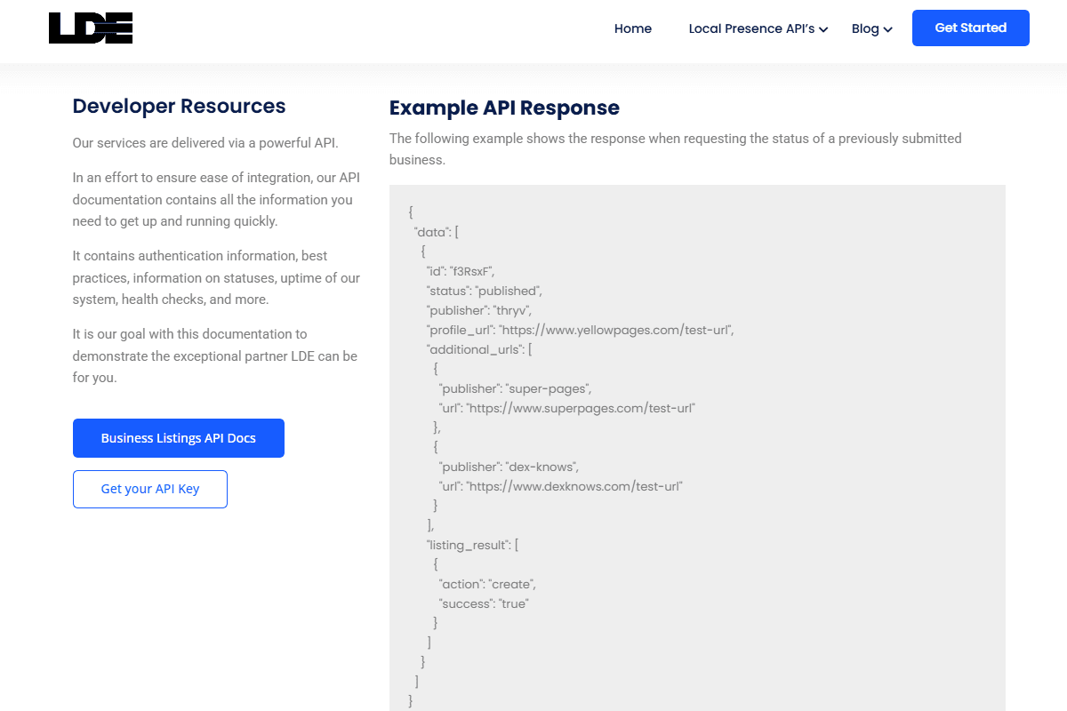This screenshot has height=711, width=1067.
Task: Click Get your API Key button
Action: tap(150, 489)
